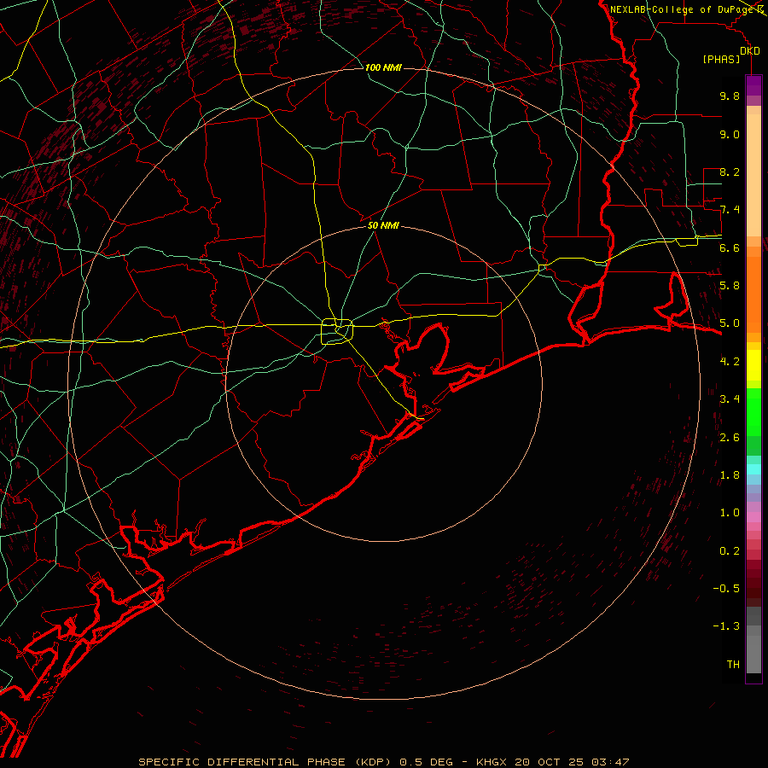768x768 pixels.
Task: Click the KHGX station ID in caption
Action: (x=491, y=762)
